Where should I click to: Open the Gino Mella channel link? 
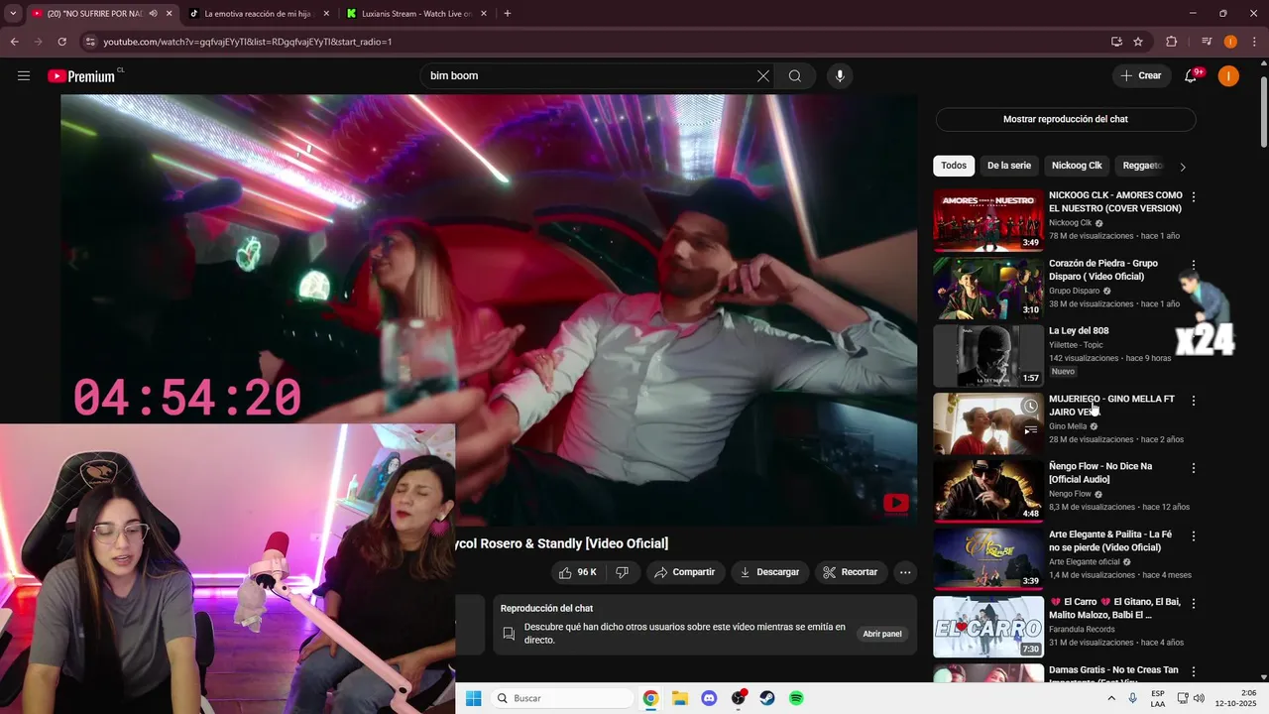(x=1068, y=426)
